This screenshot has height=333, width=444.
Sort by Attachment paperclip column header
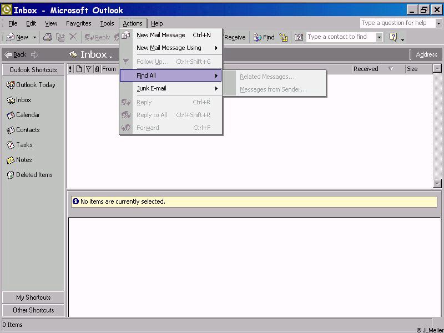97,69
